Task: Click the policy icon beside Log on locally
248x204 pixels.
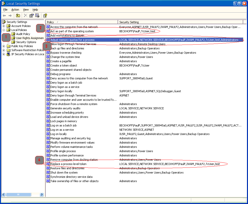Action: click(48, 134)
